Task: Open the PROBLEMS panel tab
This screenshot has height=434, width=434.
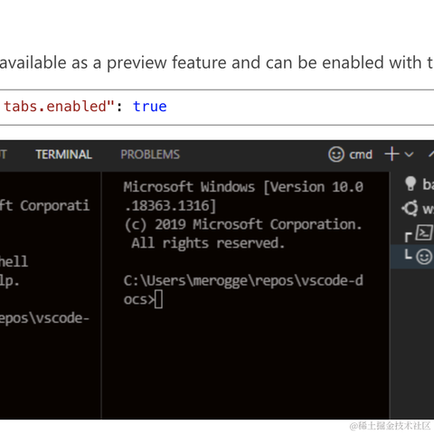Action: tap(150, 155)
